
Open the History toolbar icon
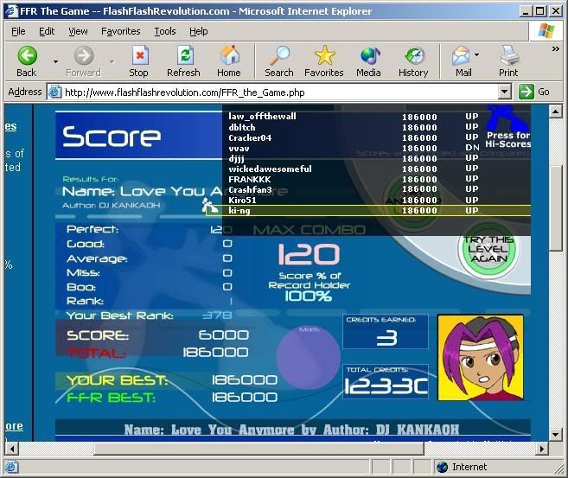click(413, 57)
